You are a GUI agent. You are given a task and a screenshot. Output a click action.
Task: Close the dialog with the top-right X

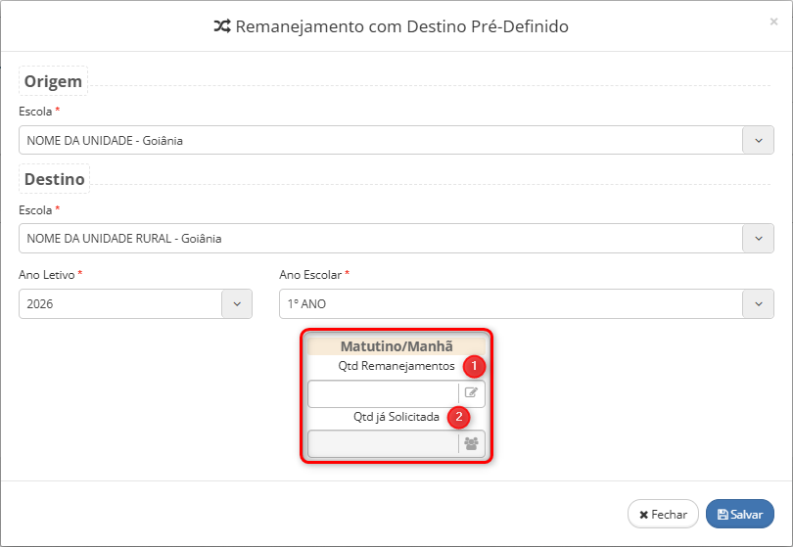pos(774,21)
